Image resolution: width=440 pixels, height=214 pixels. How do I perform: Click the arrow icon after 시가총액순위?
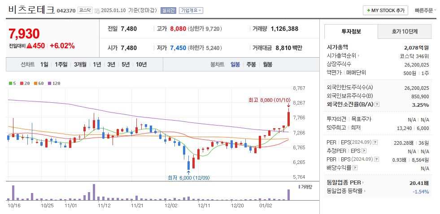point(359,56)
